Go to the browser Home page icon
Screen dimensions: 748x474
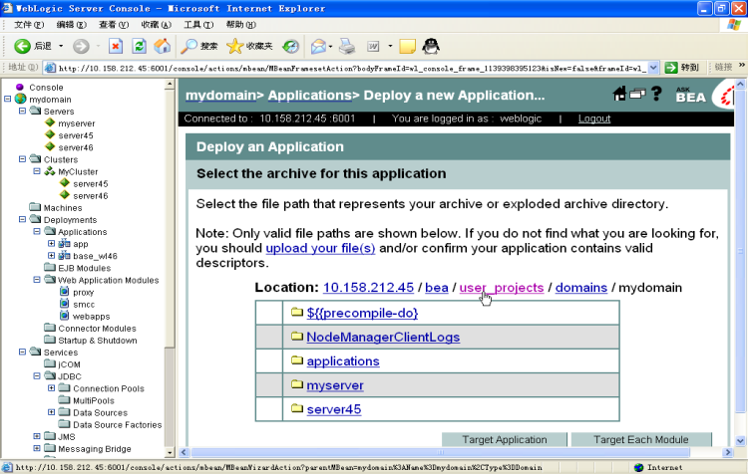(163, 46)
